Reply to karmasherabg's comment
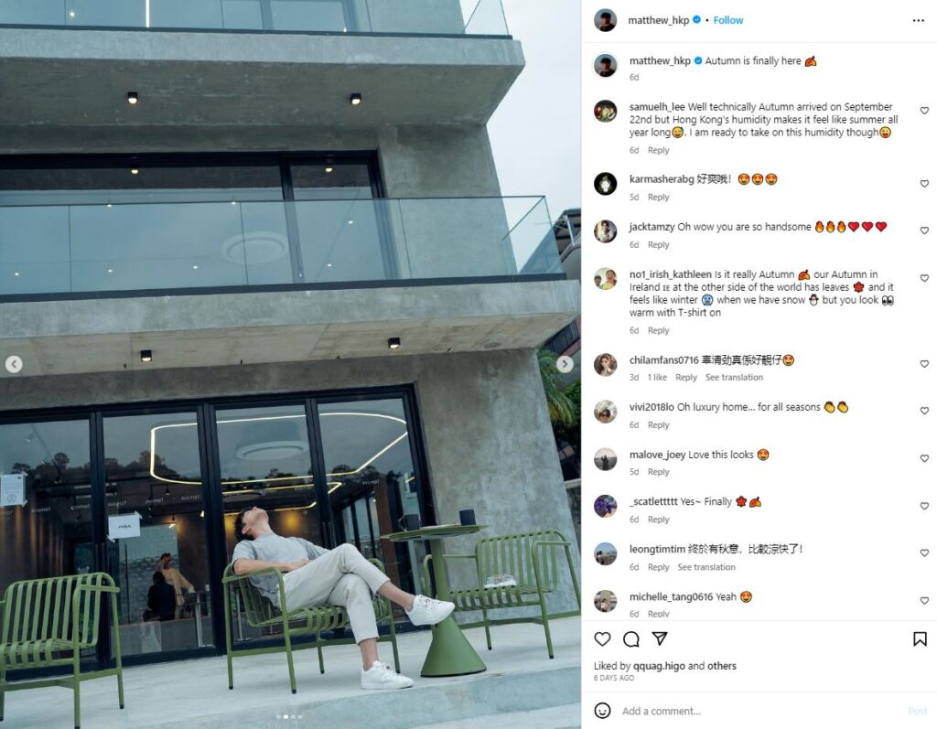Screen dimensions: 937x729 point(658,198)
